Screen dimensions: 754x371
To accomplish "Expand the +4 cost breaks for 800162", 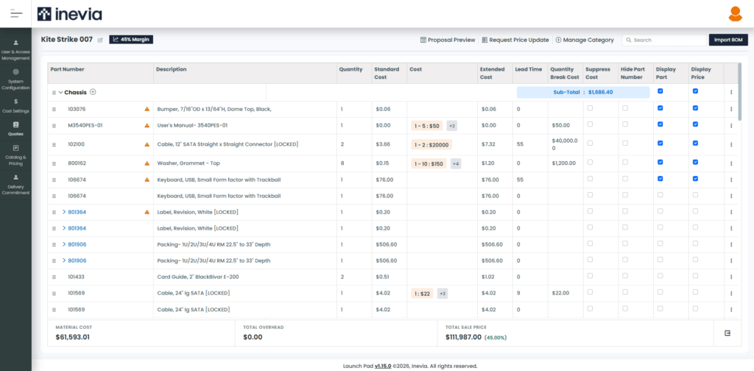I will (456, 163).
